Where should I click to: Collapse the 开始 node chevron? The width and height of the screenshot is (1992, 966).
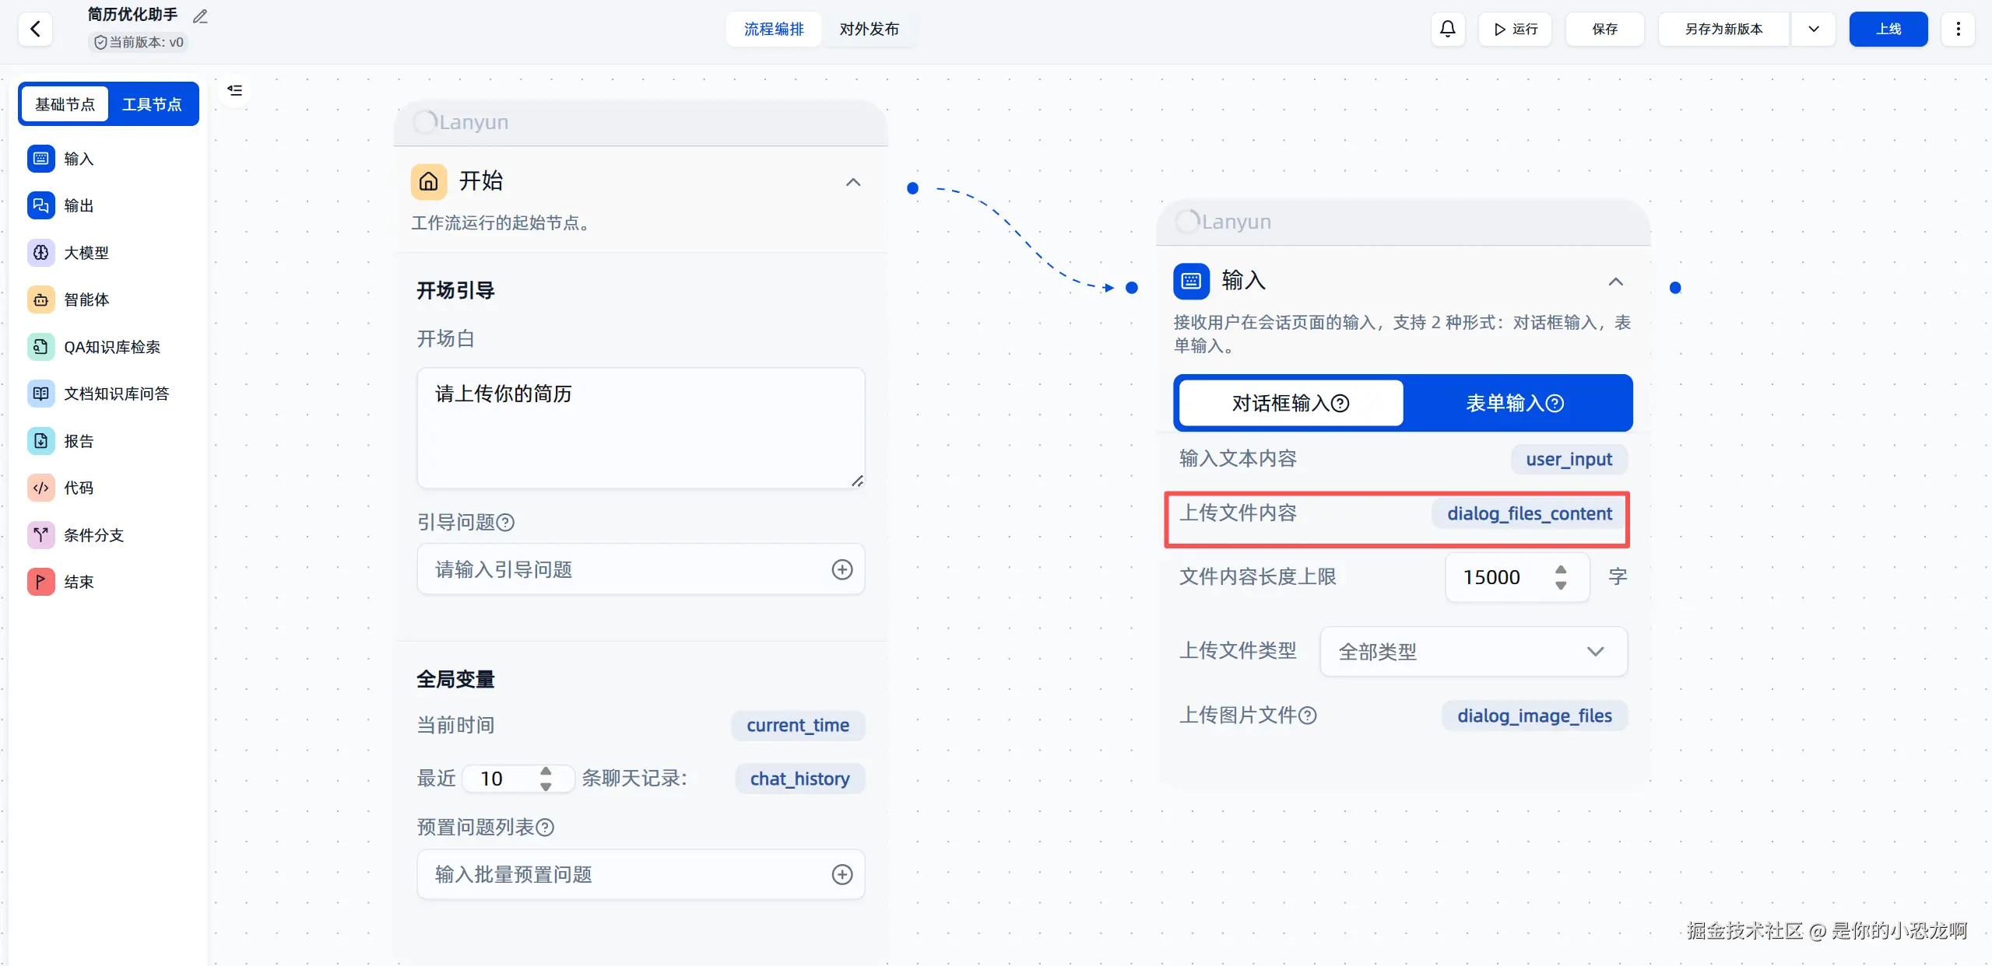[853, 182]
